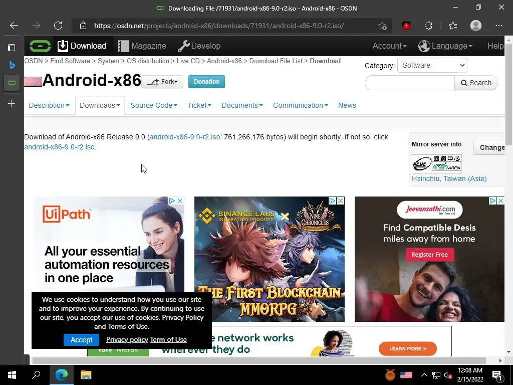This screenshot has width=513, height=385.
Task: Go back with the browser back arrow
Action: tap(14, 26)
